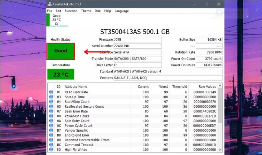Close the CrystalDiskInfo window
The image size is (262, 155).
219,4
